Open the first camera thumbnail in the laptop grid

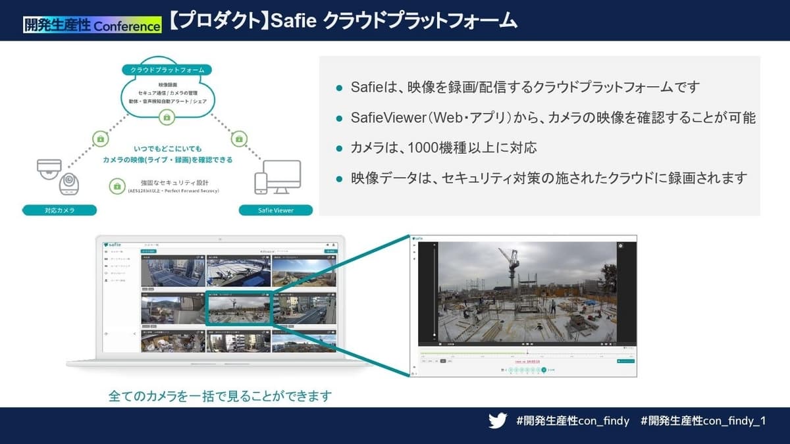(172, 272)
